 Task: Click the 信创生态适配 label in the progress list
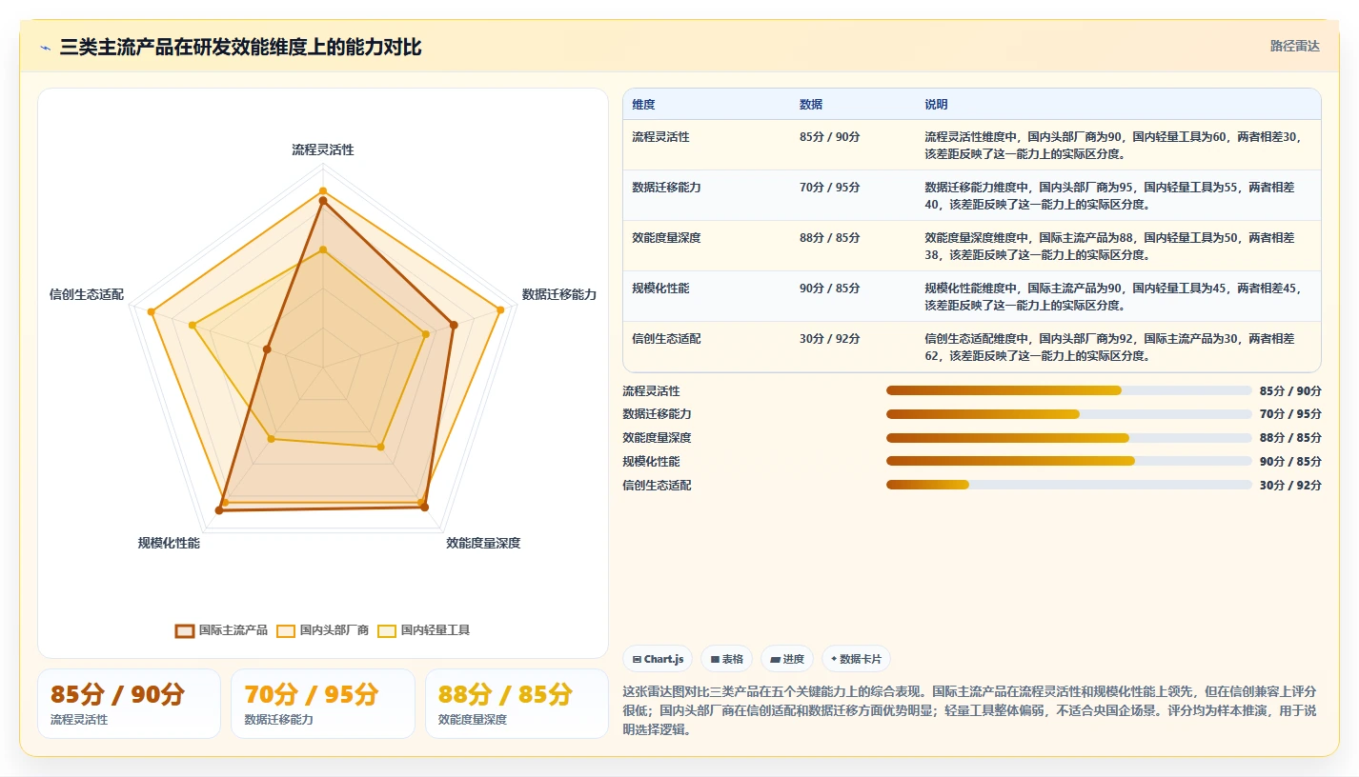[x=657, y=486]
